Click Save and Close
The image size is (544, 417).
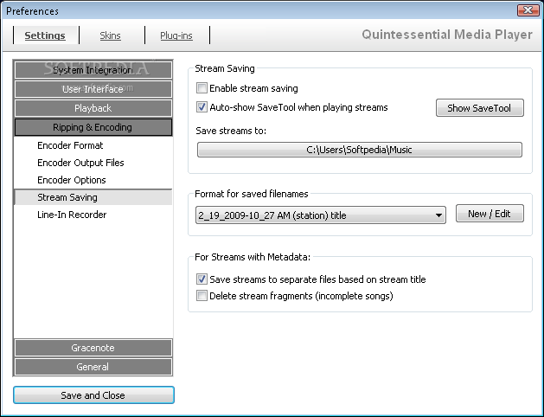(93, 395)
